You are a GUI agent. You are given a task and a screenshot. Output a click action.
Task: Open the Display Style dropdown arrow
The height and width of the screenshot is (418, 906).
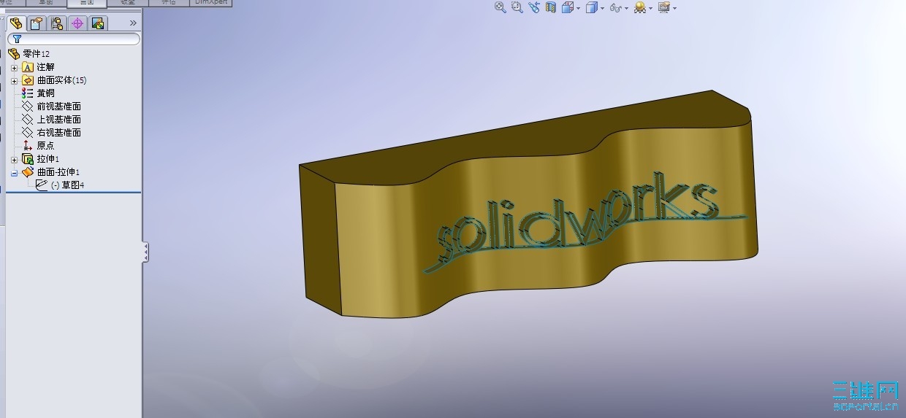coord(602,8)
